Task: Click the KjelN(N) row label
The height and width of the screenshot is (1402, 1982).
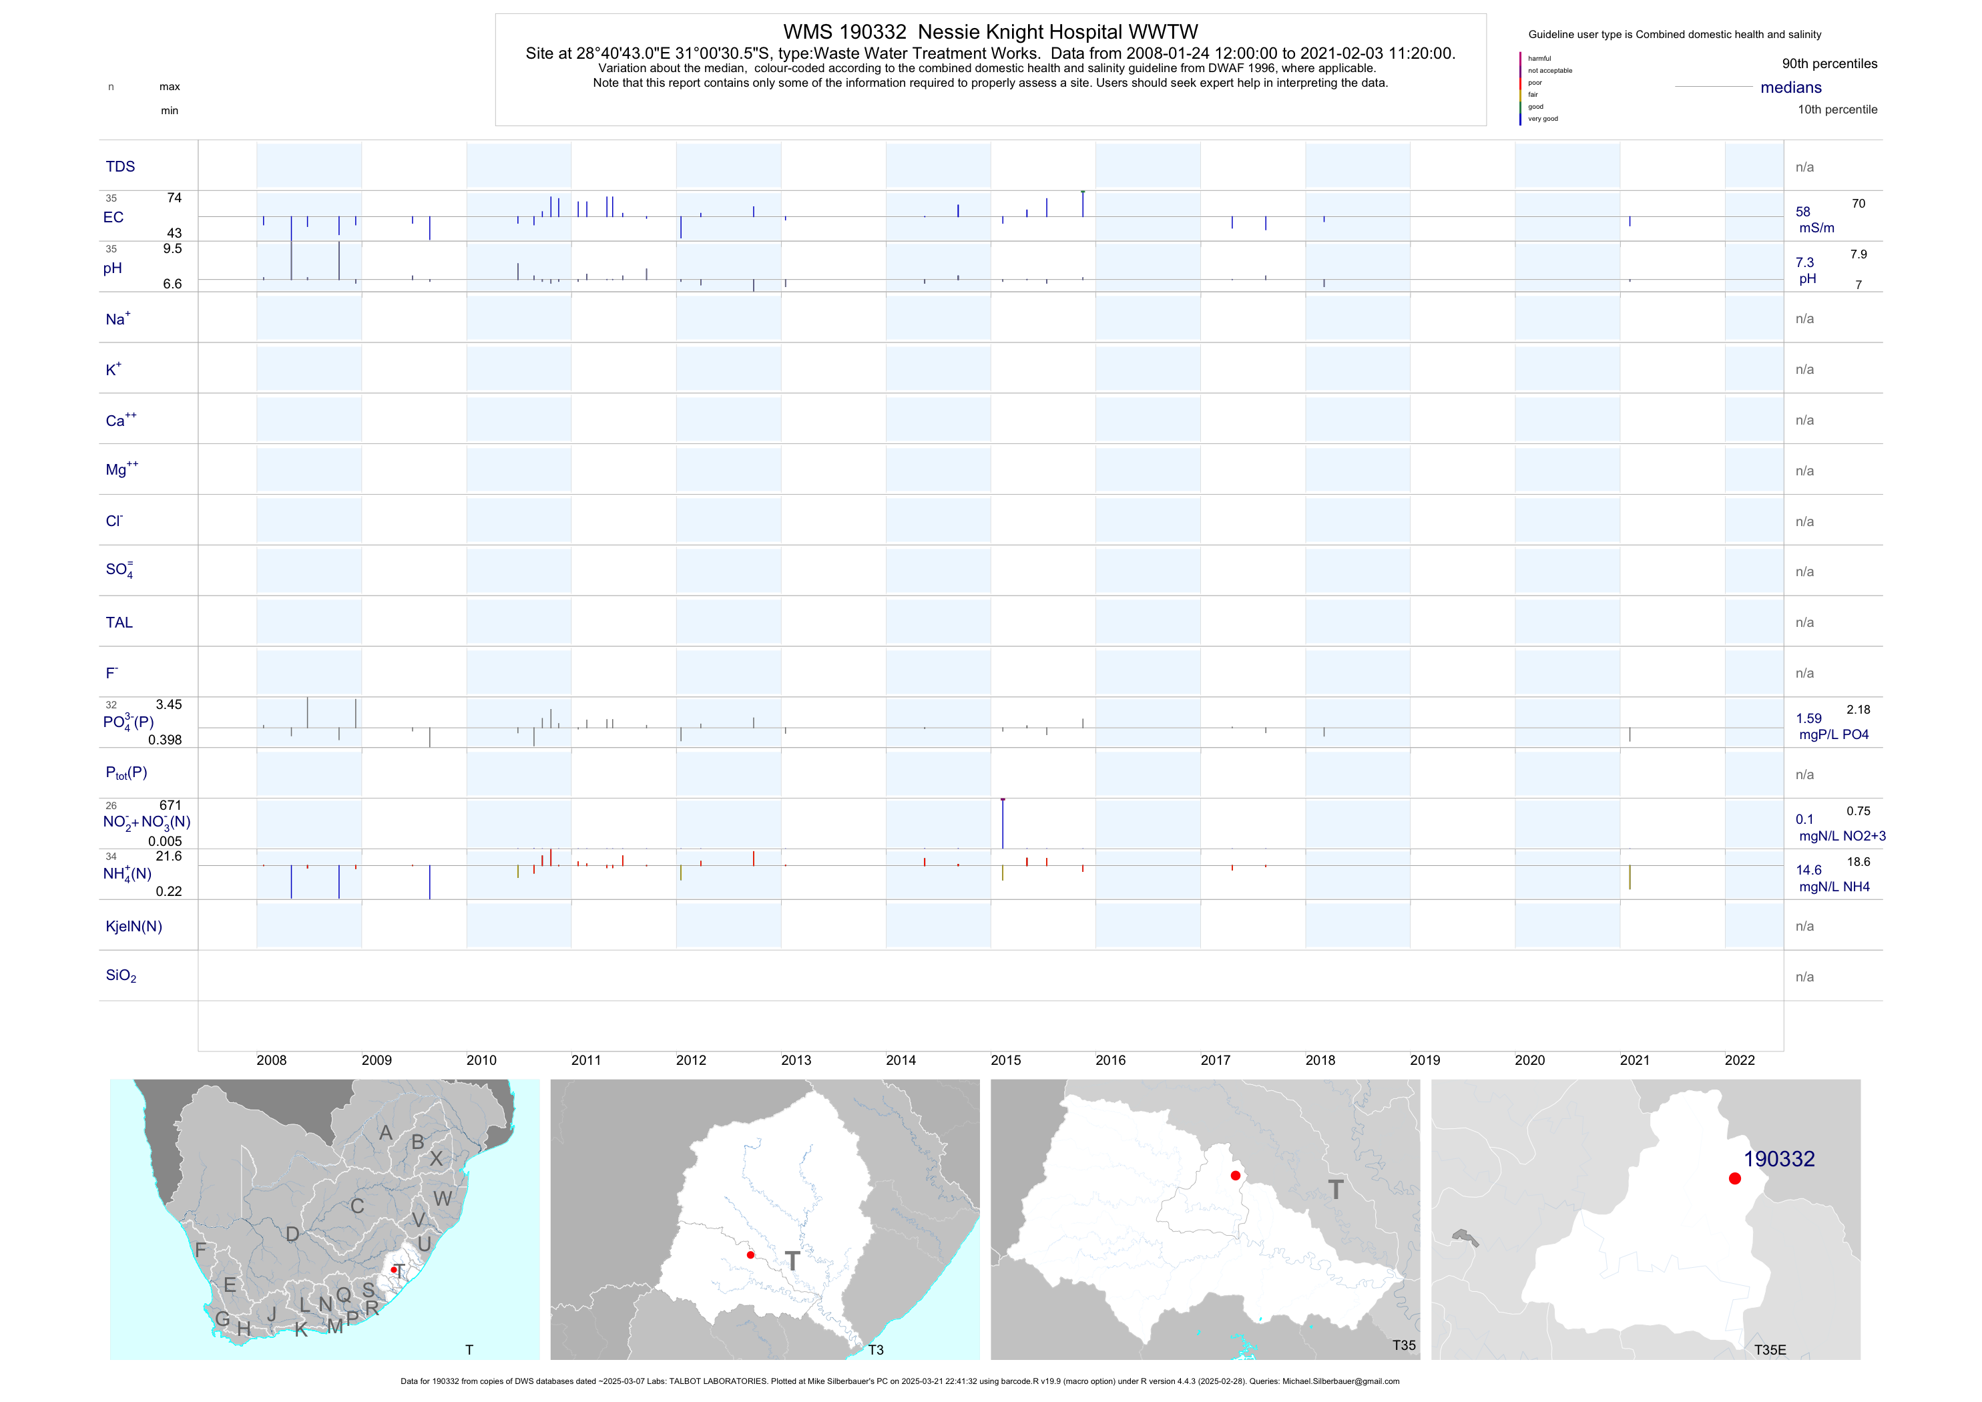Action: 134,927
